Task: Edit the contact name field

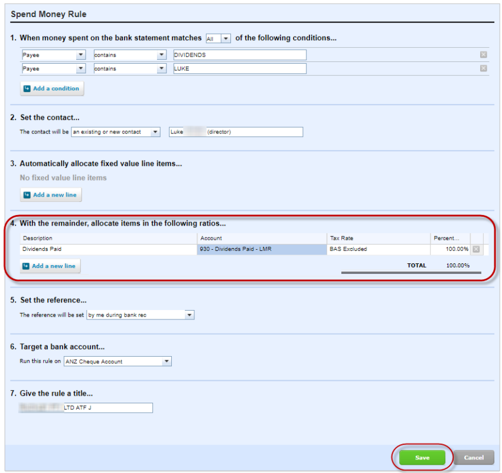Action: pyautogui.click(x=236, y=132)
